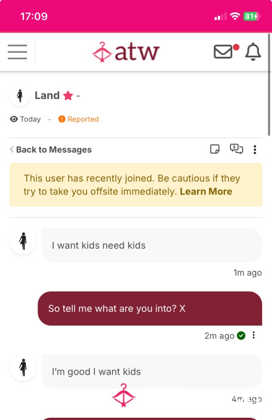Image resolution: width=272 pixels, height=420 pixels.
Task: Open notifications bell icon
Action: (253, 51)
